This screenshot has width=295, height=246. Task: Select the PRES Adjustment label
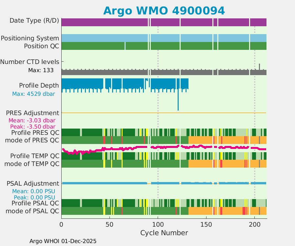32,113
